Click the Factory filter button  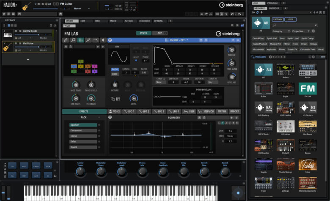click(x=278, y=19)
